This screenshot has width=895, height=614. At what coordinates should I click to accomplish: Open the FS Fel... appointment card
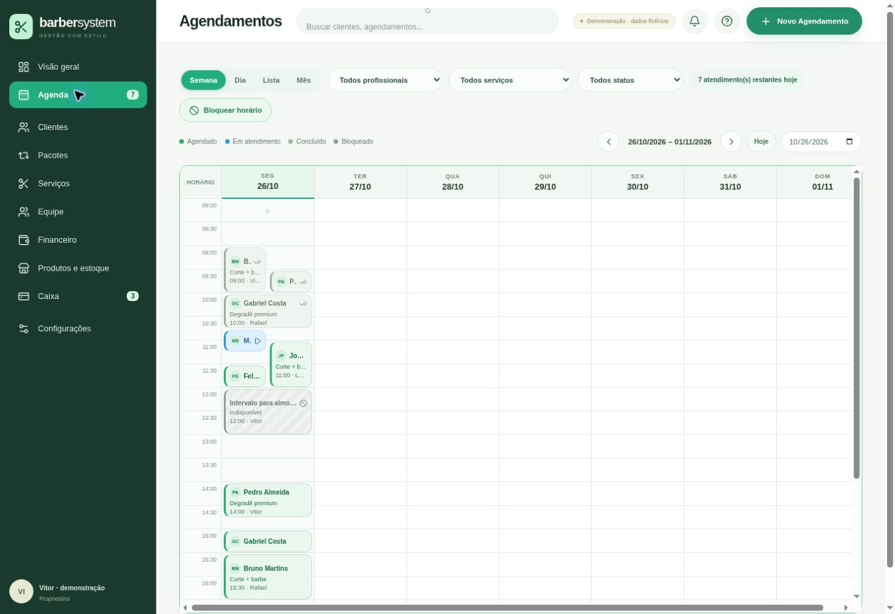point(245,376)
